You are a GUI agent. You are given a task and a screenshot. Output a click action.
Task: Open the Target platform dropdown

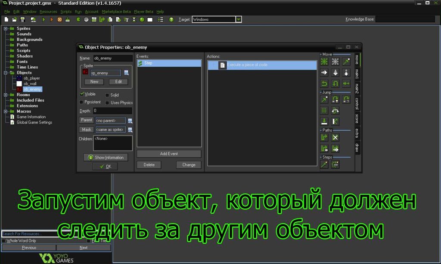pyautogui.click(x=239, y=19)
